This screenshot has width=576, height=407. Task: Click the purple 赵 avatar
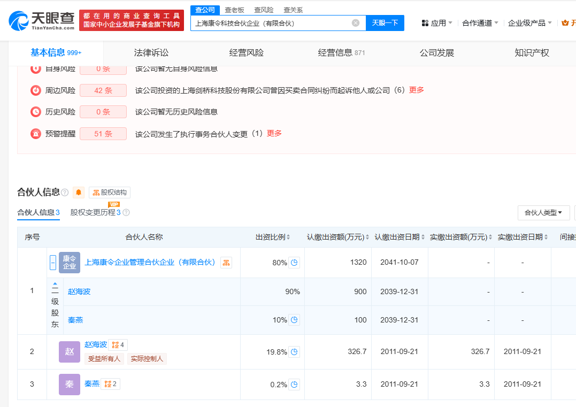70,352
